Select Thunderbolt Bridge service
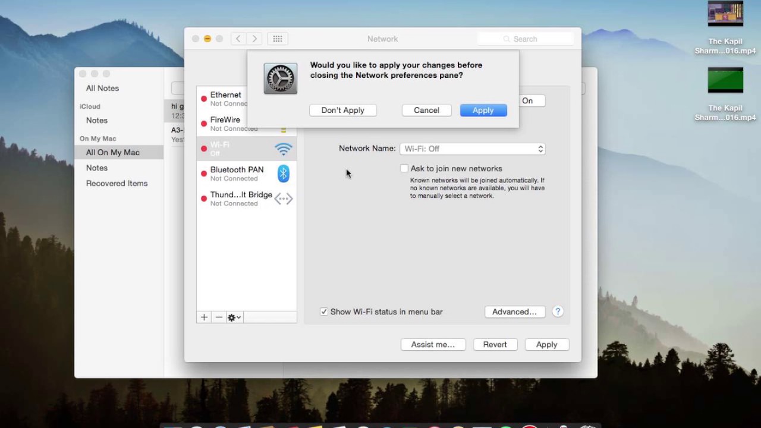 pos(247,199)
